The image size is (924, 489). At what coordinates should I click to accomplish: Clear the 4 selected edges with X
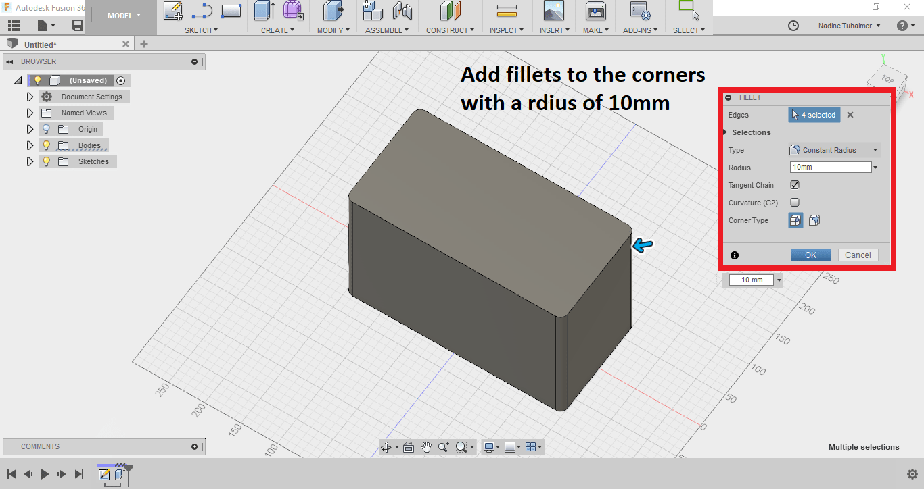[850, 115]
